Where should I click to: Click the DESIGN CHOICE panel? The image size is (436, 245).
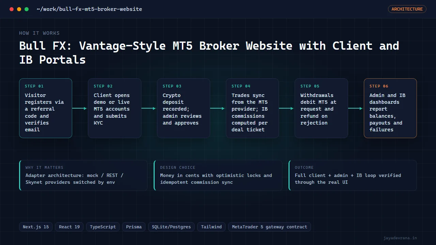pyautogui.click(x=218, y=175)
